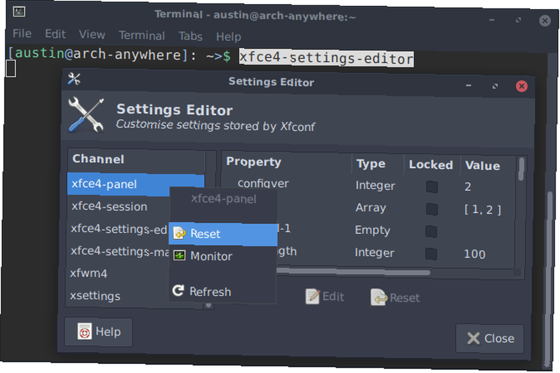Maximize the Settings Editor window
The image size is (560, 373).
495,86
